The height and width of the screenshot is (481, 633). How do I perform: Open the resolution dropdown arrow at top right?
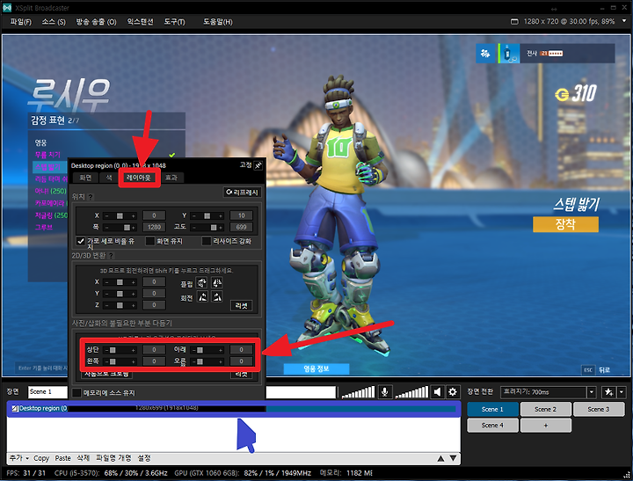click(624, 21)
